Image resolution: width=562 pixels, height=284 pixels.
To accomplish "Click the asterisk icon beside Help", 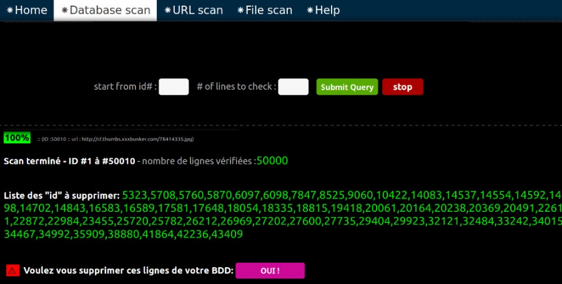I will coord(311,11).
